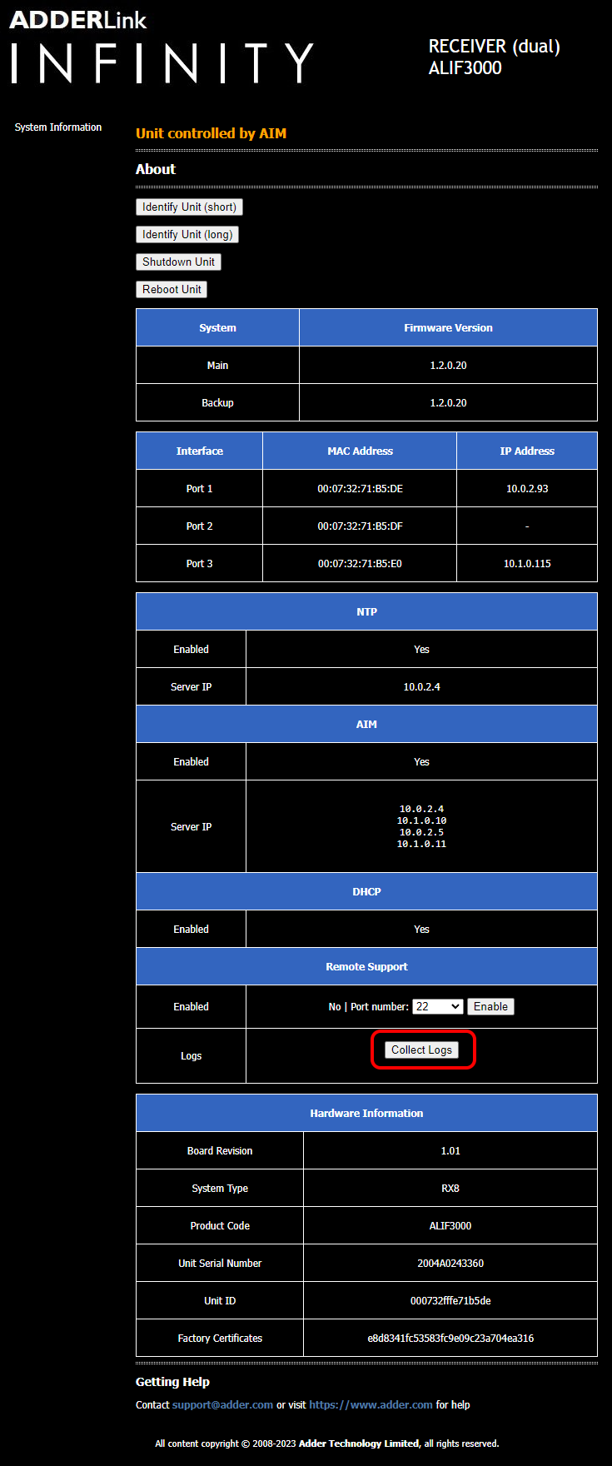Viewport: 612px width, 1466px height.
Task: Click the Hardware Information section header
Action: click(x=366, y=1114)
